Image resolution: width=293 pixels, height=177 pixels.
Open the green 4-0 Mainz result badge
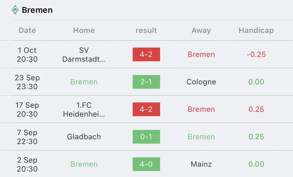click(x=146, y=164)
